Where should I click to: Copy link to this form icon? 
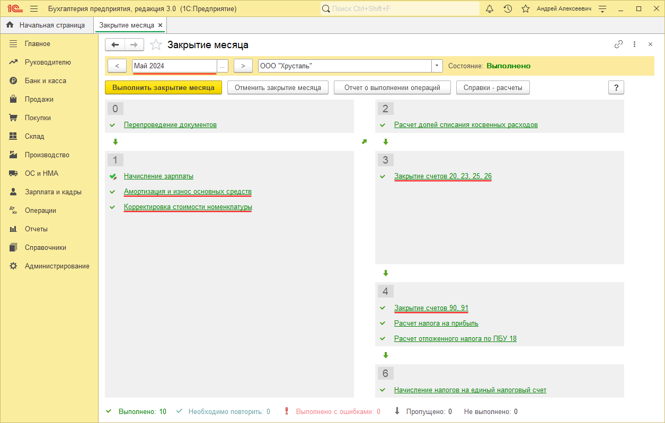coord(618,44)
